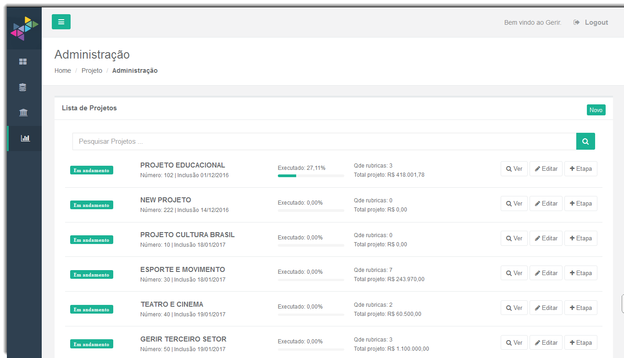624x358 pixels.
Task: Click the PROJETO EDUCACIONAL title
Action: pyautogui.click(x=182, y=165)
